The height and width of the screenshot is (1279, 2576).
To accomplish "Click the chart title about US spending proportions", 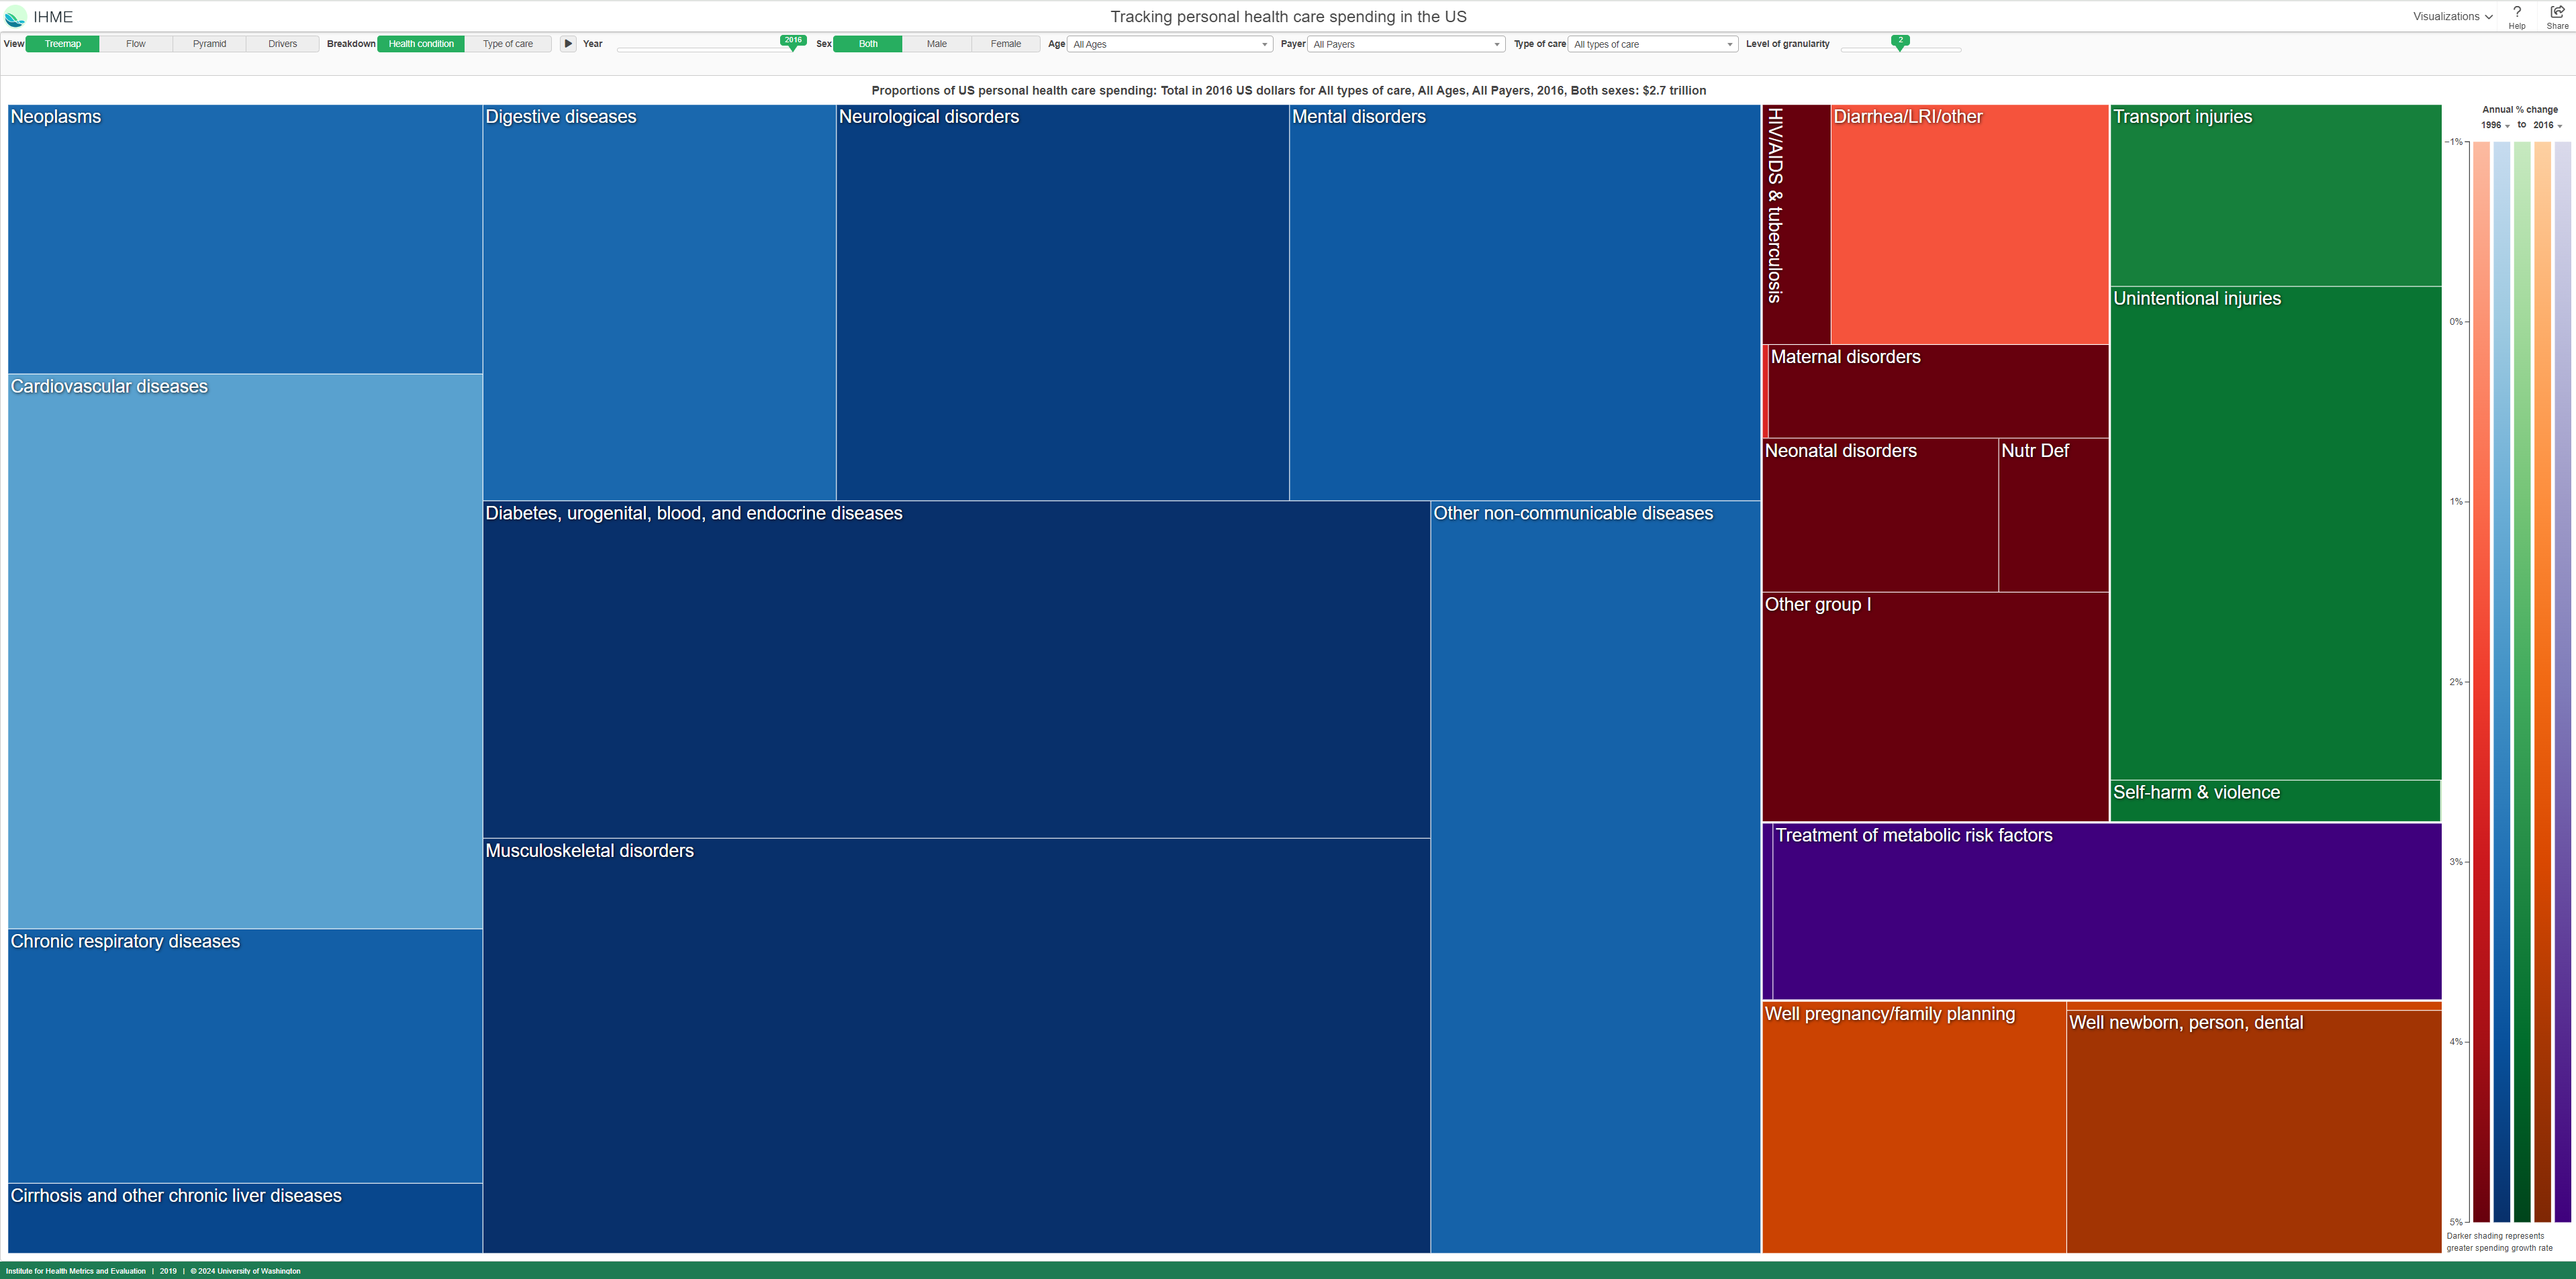I will point(1288,91).
